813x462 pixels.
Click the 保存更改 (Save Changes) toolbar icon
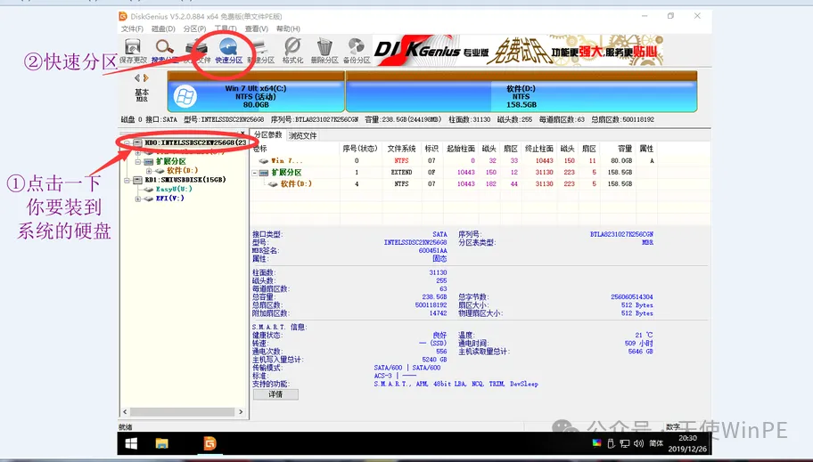pyautogui.click(x=133, y=51)
